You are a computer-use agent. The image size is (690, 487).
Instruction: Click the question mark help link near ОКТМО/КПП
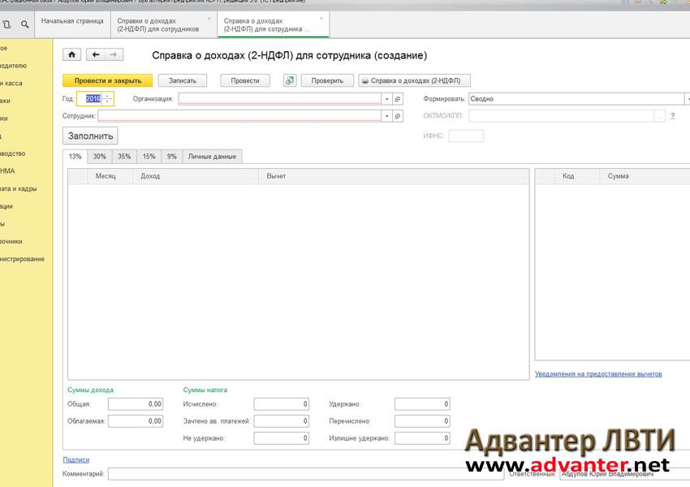tap(673, 116)
